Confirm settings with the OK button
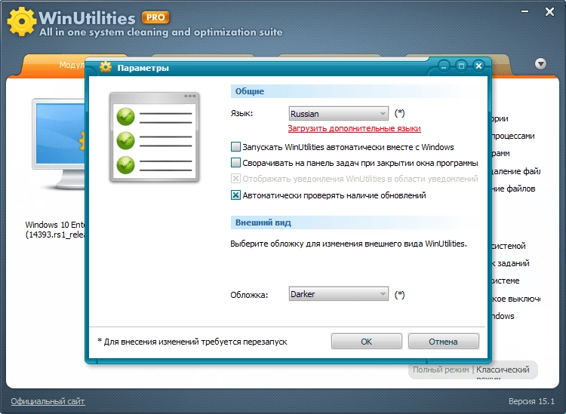The height and width of the screenshot is (414, 566). pos(366,341)
